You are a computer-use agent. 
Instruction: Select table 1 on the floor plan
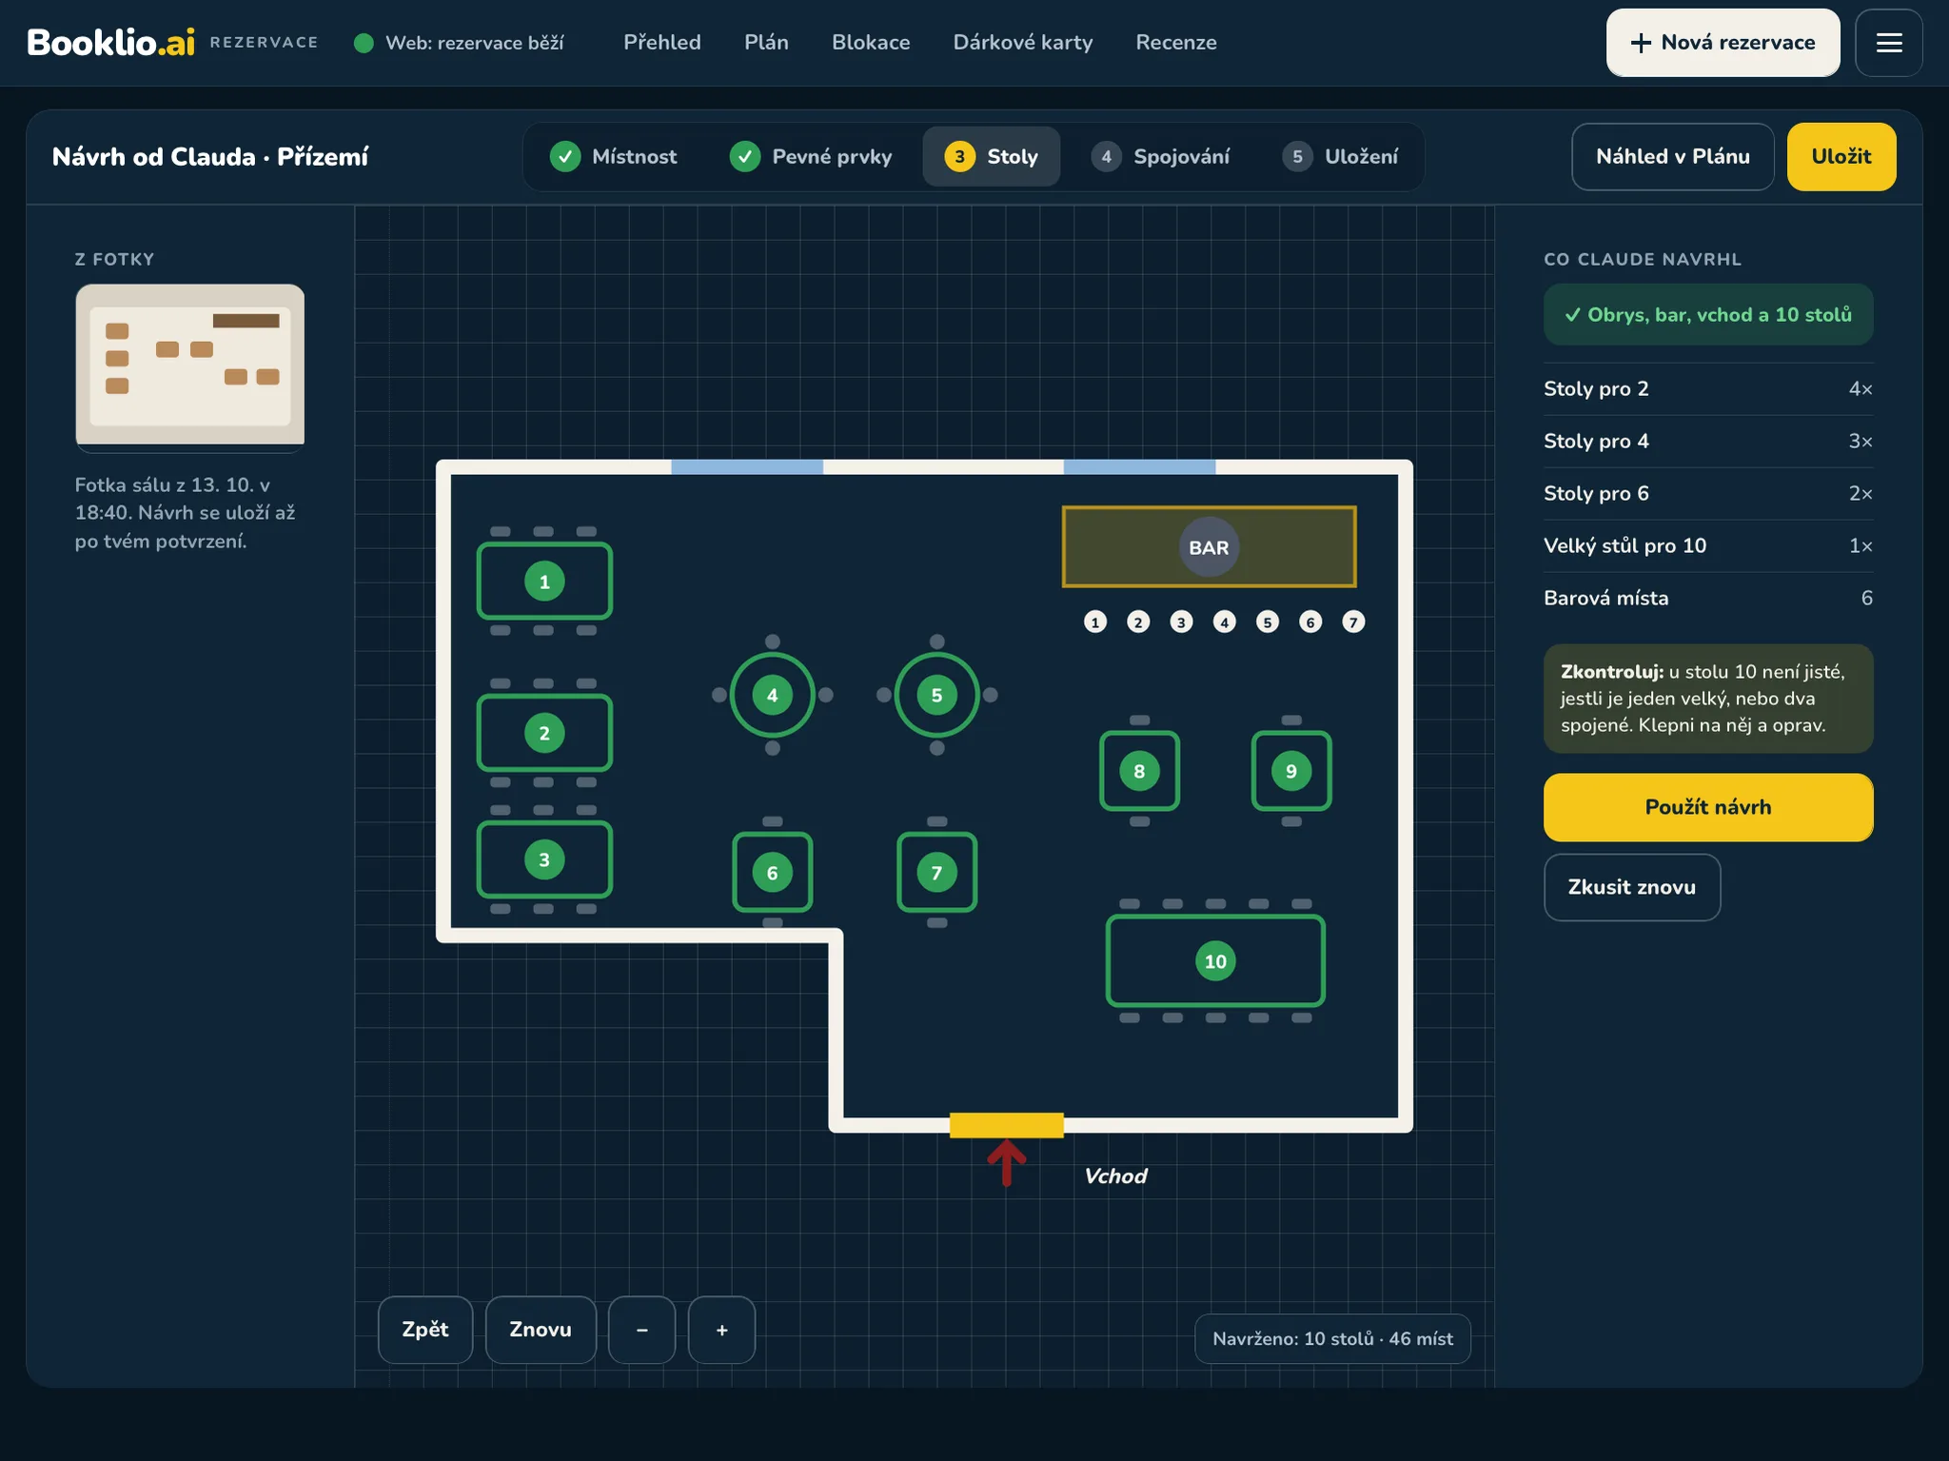[x=544, y=581]
